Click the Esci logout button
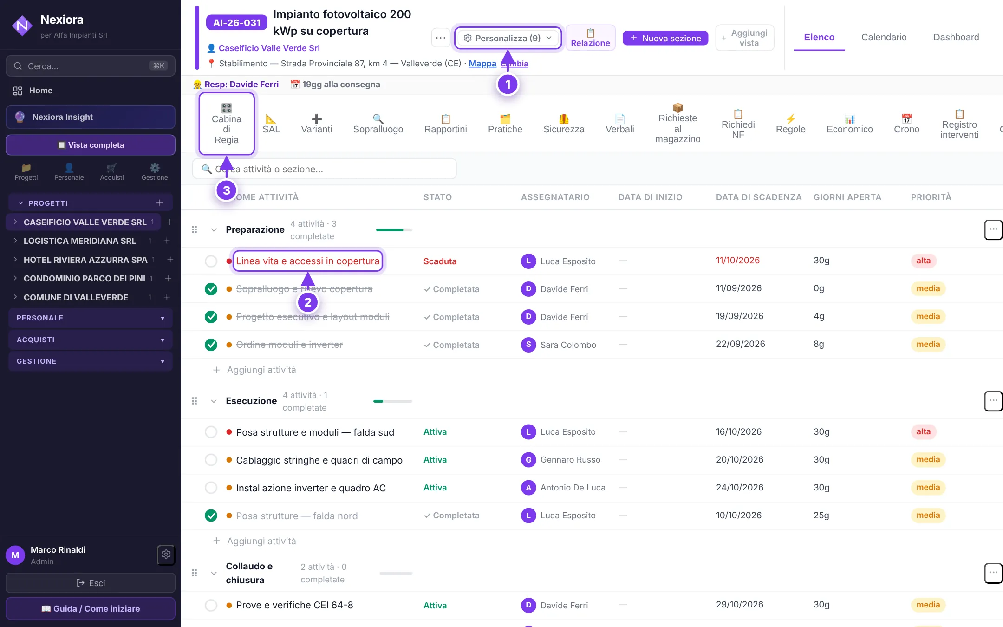The height and width of the screenshot is (627, 1003). tap(91, 583)
